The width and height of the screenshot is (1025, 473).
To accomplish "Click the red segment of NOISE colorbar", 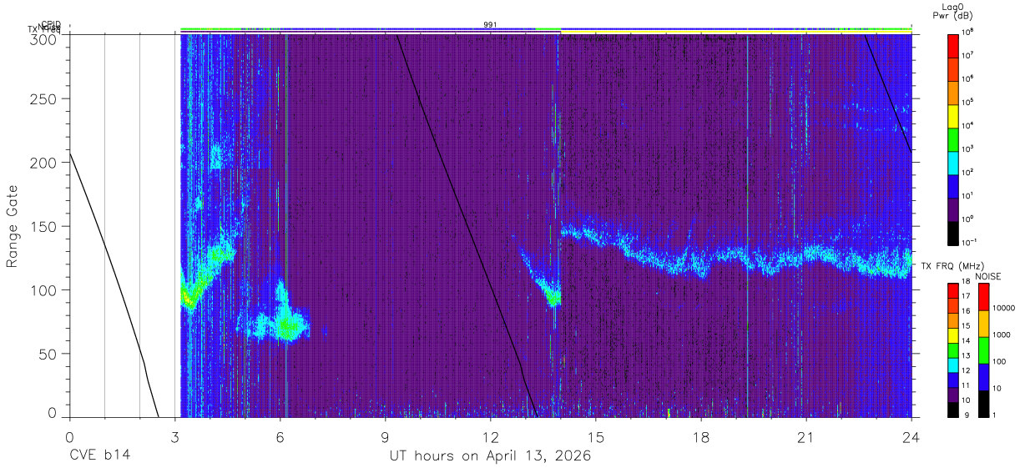I will (x=984, y=297).
